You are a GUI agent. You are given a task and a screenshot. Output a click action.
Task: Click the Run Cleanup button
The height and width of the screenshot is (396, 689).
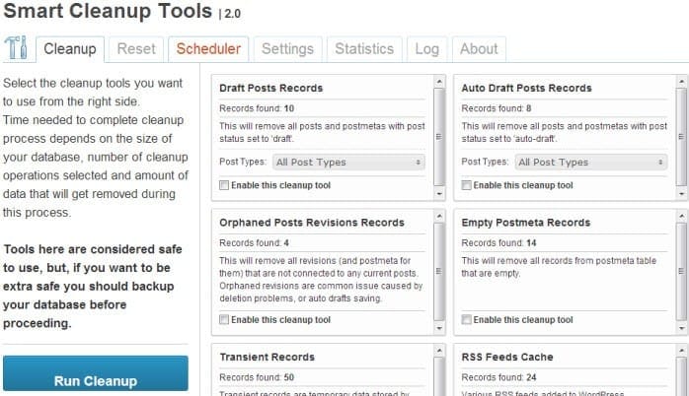click(x=96, y=373)
